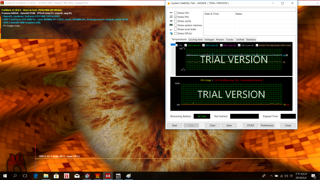Viewport: 320px width, 180px height.
Task: Click the Stress CPU chip icon
Action: pos(171,12)
